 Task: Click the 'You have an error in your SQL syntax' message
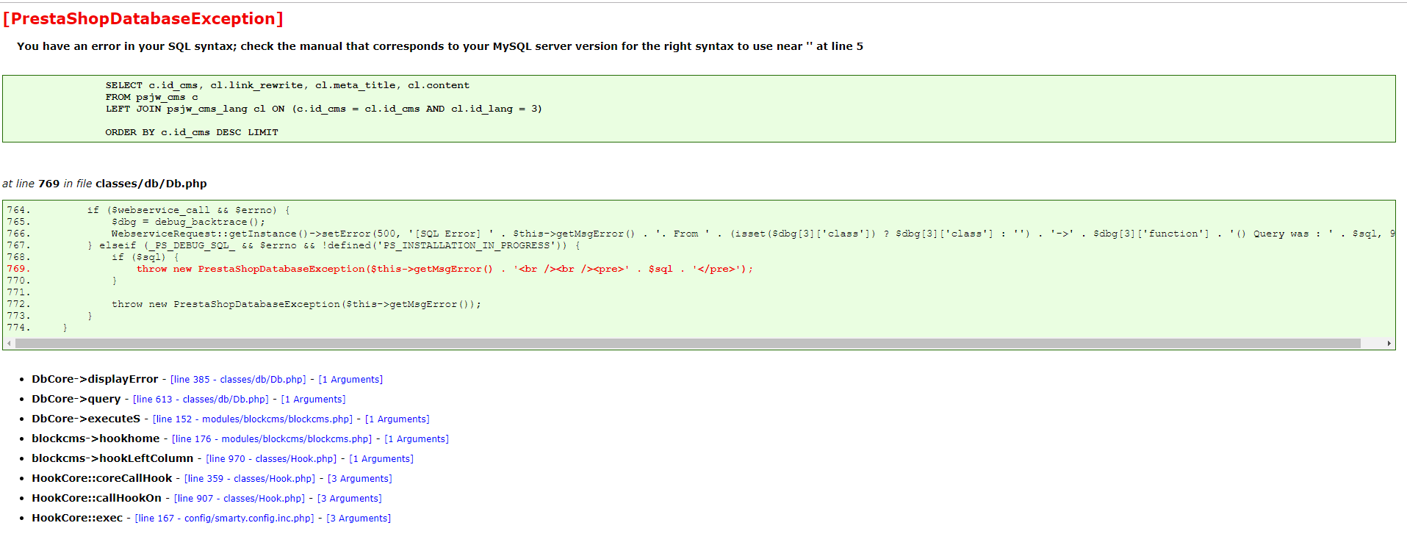coord(440,46)
